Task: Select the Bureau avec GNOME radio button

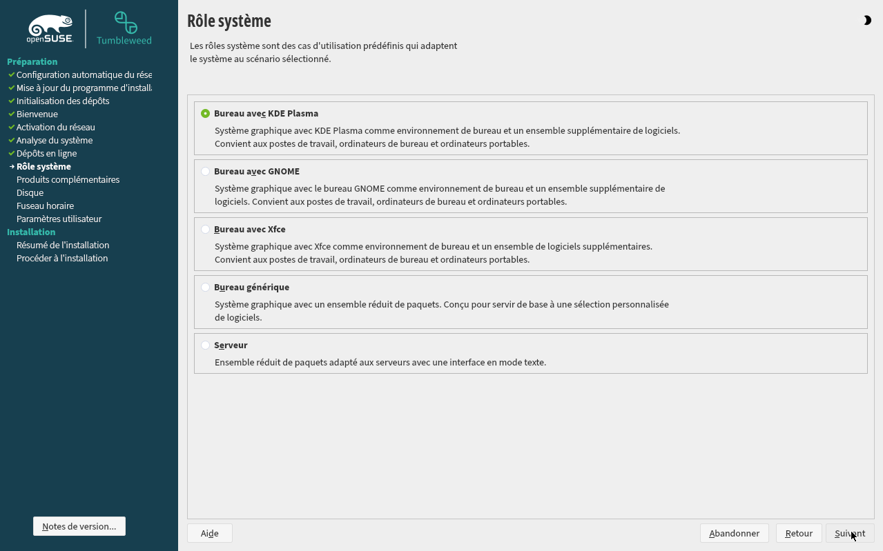Action: (206, 171)
